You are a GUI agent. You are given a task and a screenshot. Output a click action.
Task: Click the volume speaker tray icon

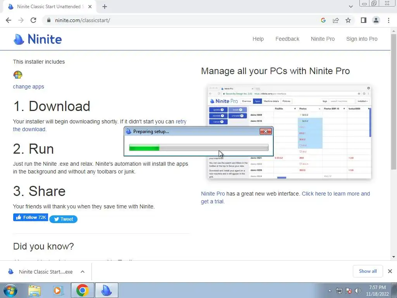(x=358, y=291)
